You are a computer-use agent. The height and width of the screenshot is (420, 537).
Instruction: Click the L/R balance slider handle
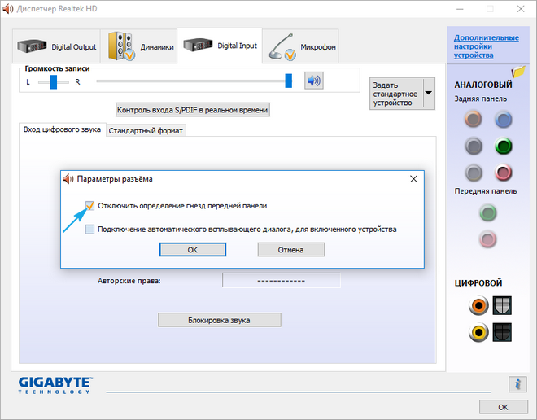[54, 81]
